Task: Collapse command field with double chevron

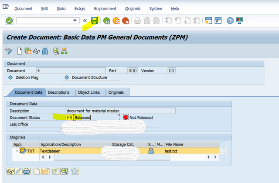Action: click(85, 21)
